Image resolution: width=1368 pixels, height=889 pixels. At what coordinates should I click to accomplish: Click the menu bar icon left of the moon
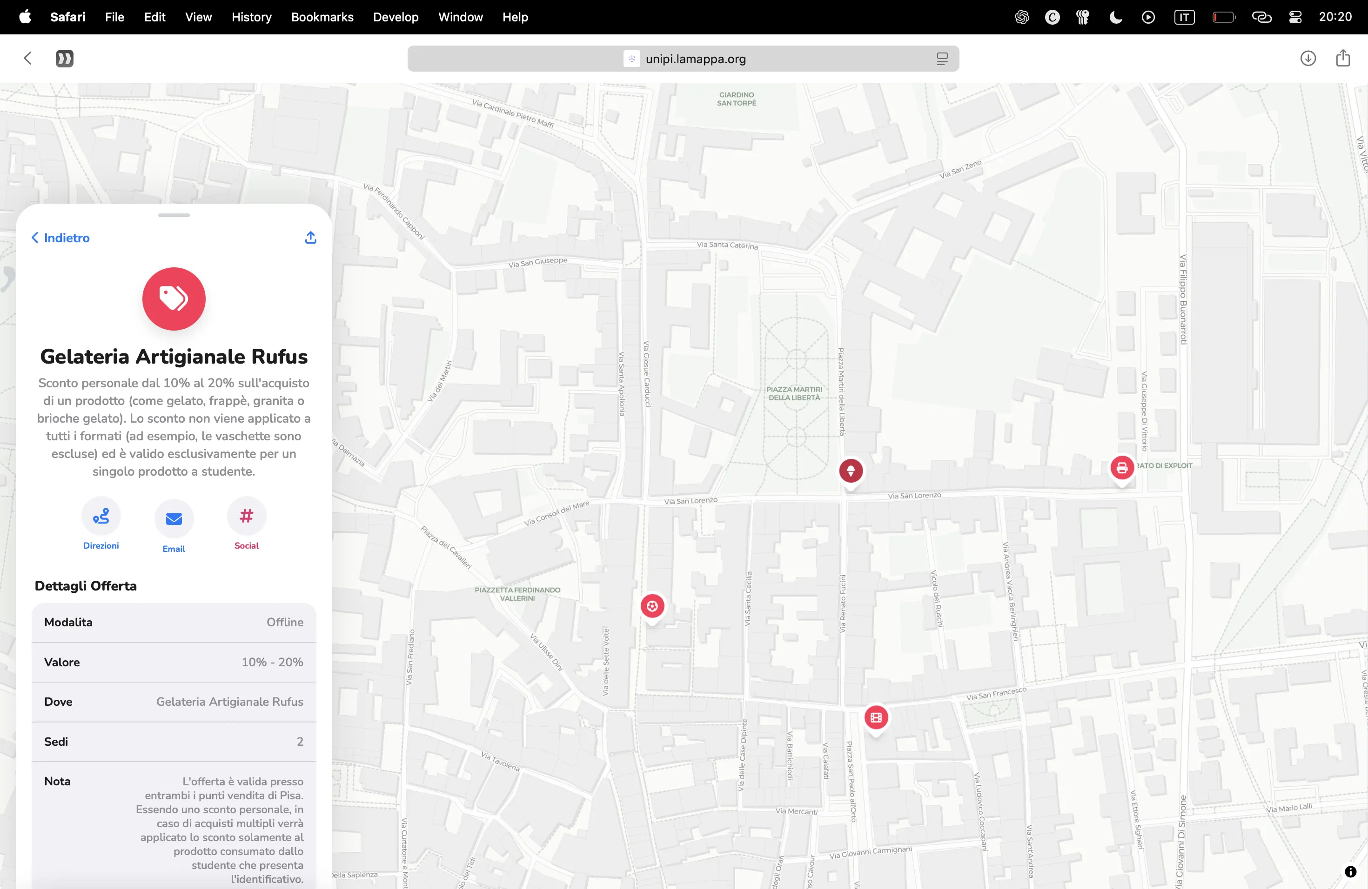(x=1083, y=17)
